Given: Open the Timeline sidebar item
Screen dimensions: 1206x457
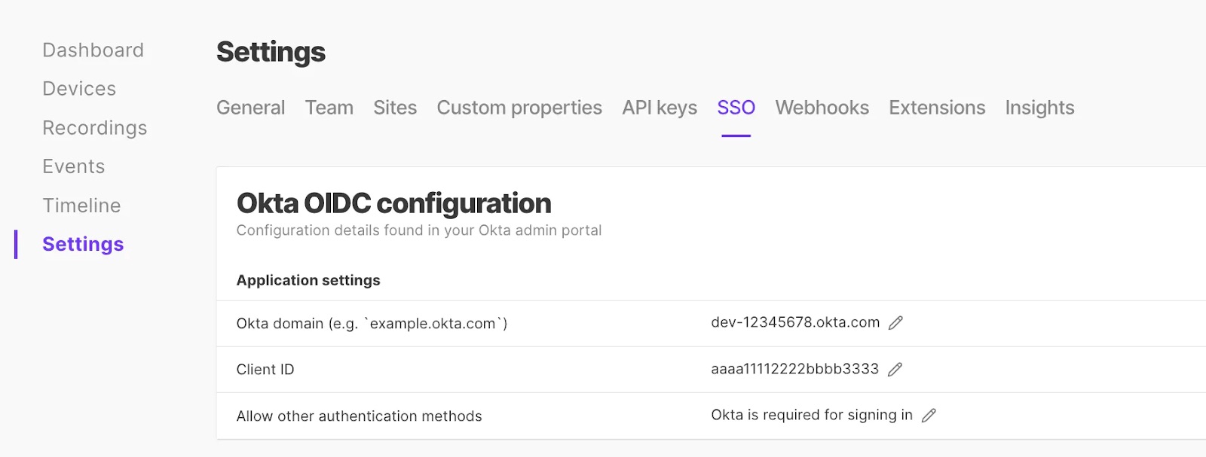Looking at the screenshot, I should click(x=81, y=206).
